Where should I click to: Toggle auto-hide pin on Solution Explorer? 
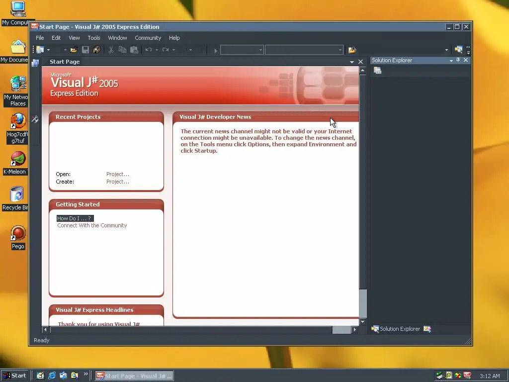tap(458, 60)
